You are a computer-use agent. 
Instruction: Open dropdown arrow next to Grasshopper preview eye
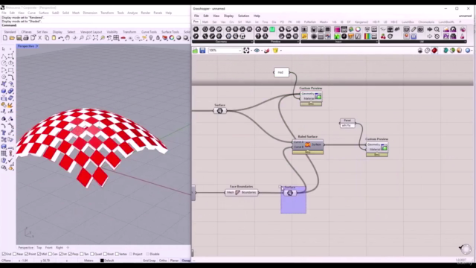[x=262, y=51]
